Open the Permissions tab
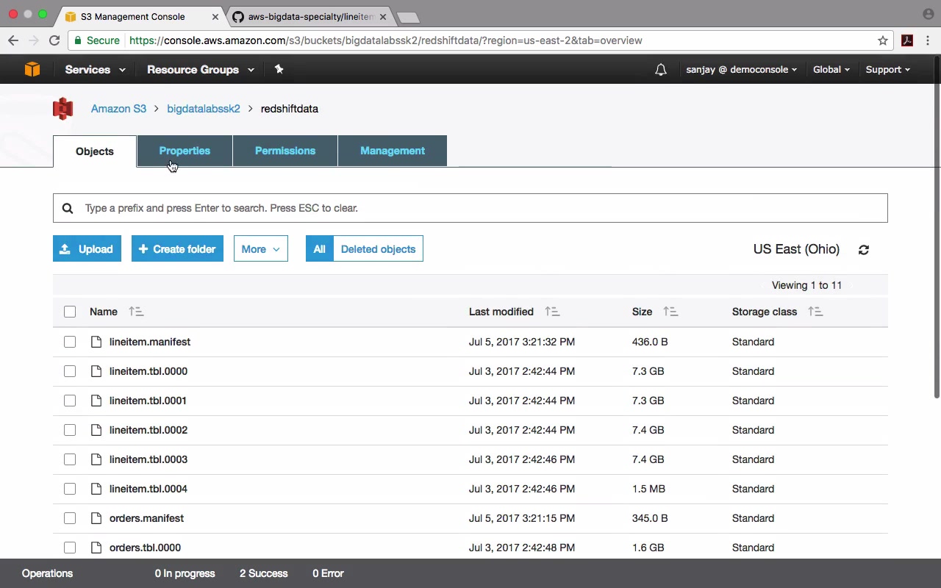This screenshot has width=941, height=588. click(x=285, y=151)
